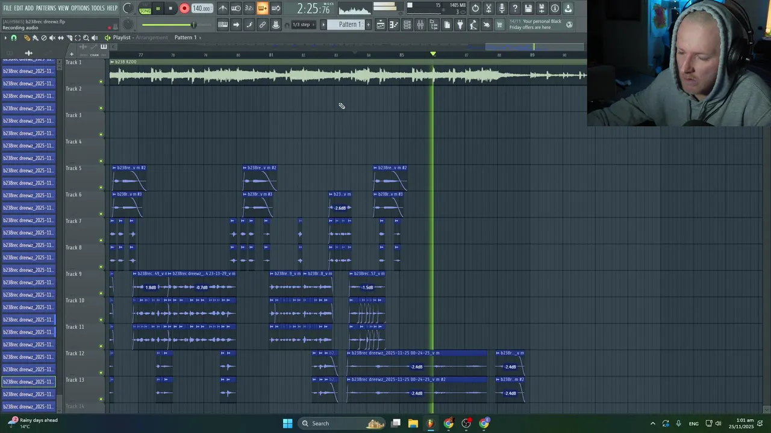Open the shopping cart content library icon
The height and width of the screenshot is (433, 771).
coord(500,25)
